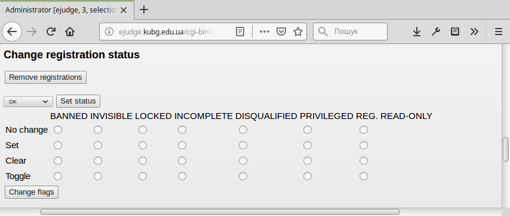Screen dimensions: 510x216
Task: Bookmark this page with star icon
Action: [x=298, y=32]
